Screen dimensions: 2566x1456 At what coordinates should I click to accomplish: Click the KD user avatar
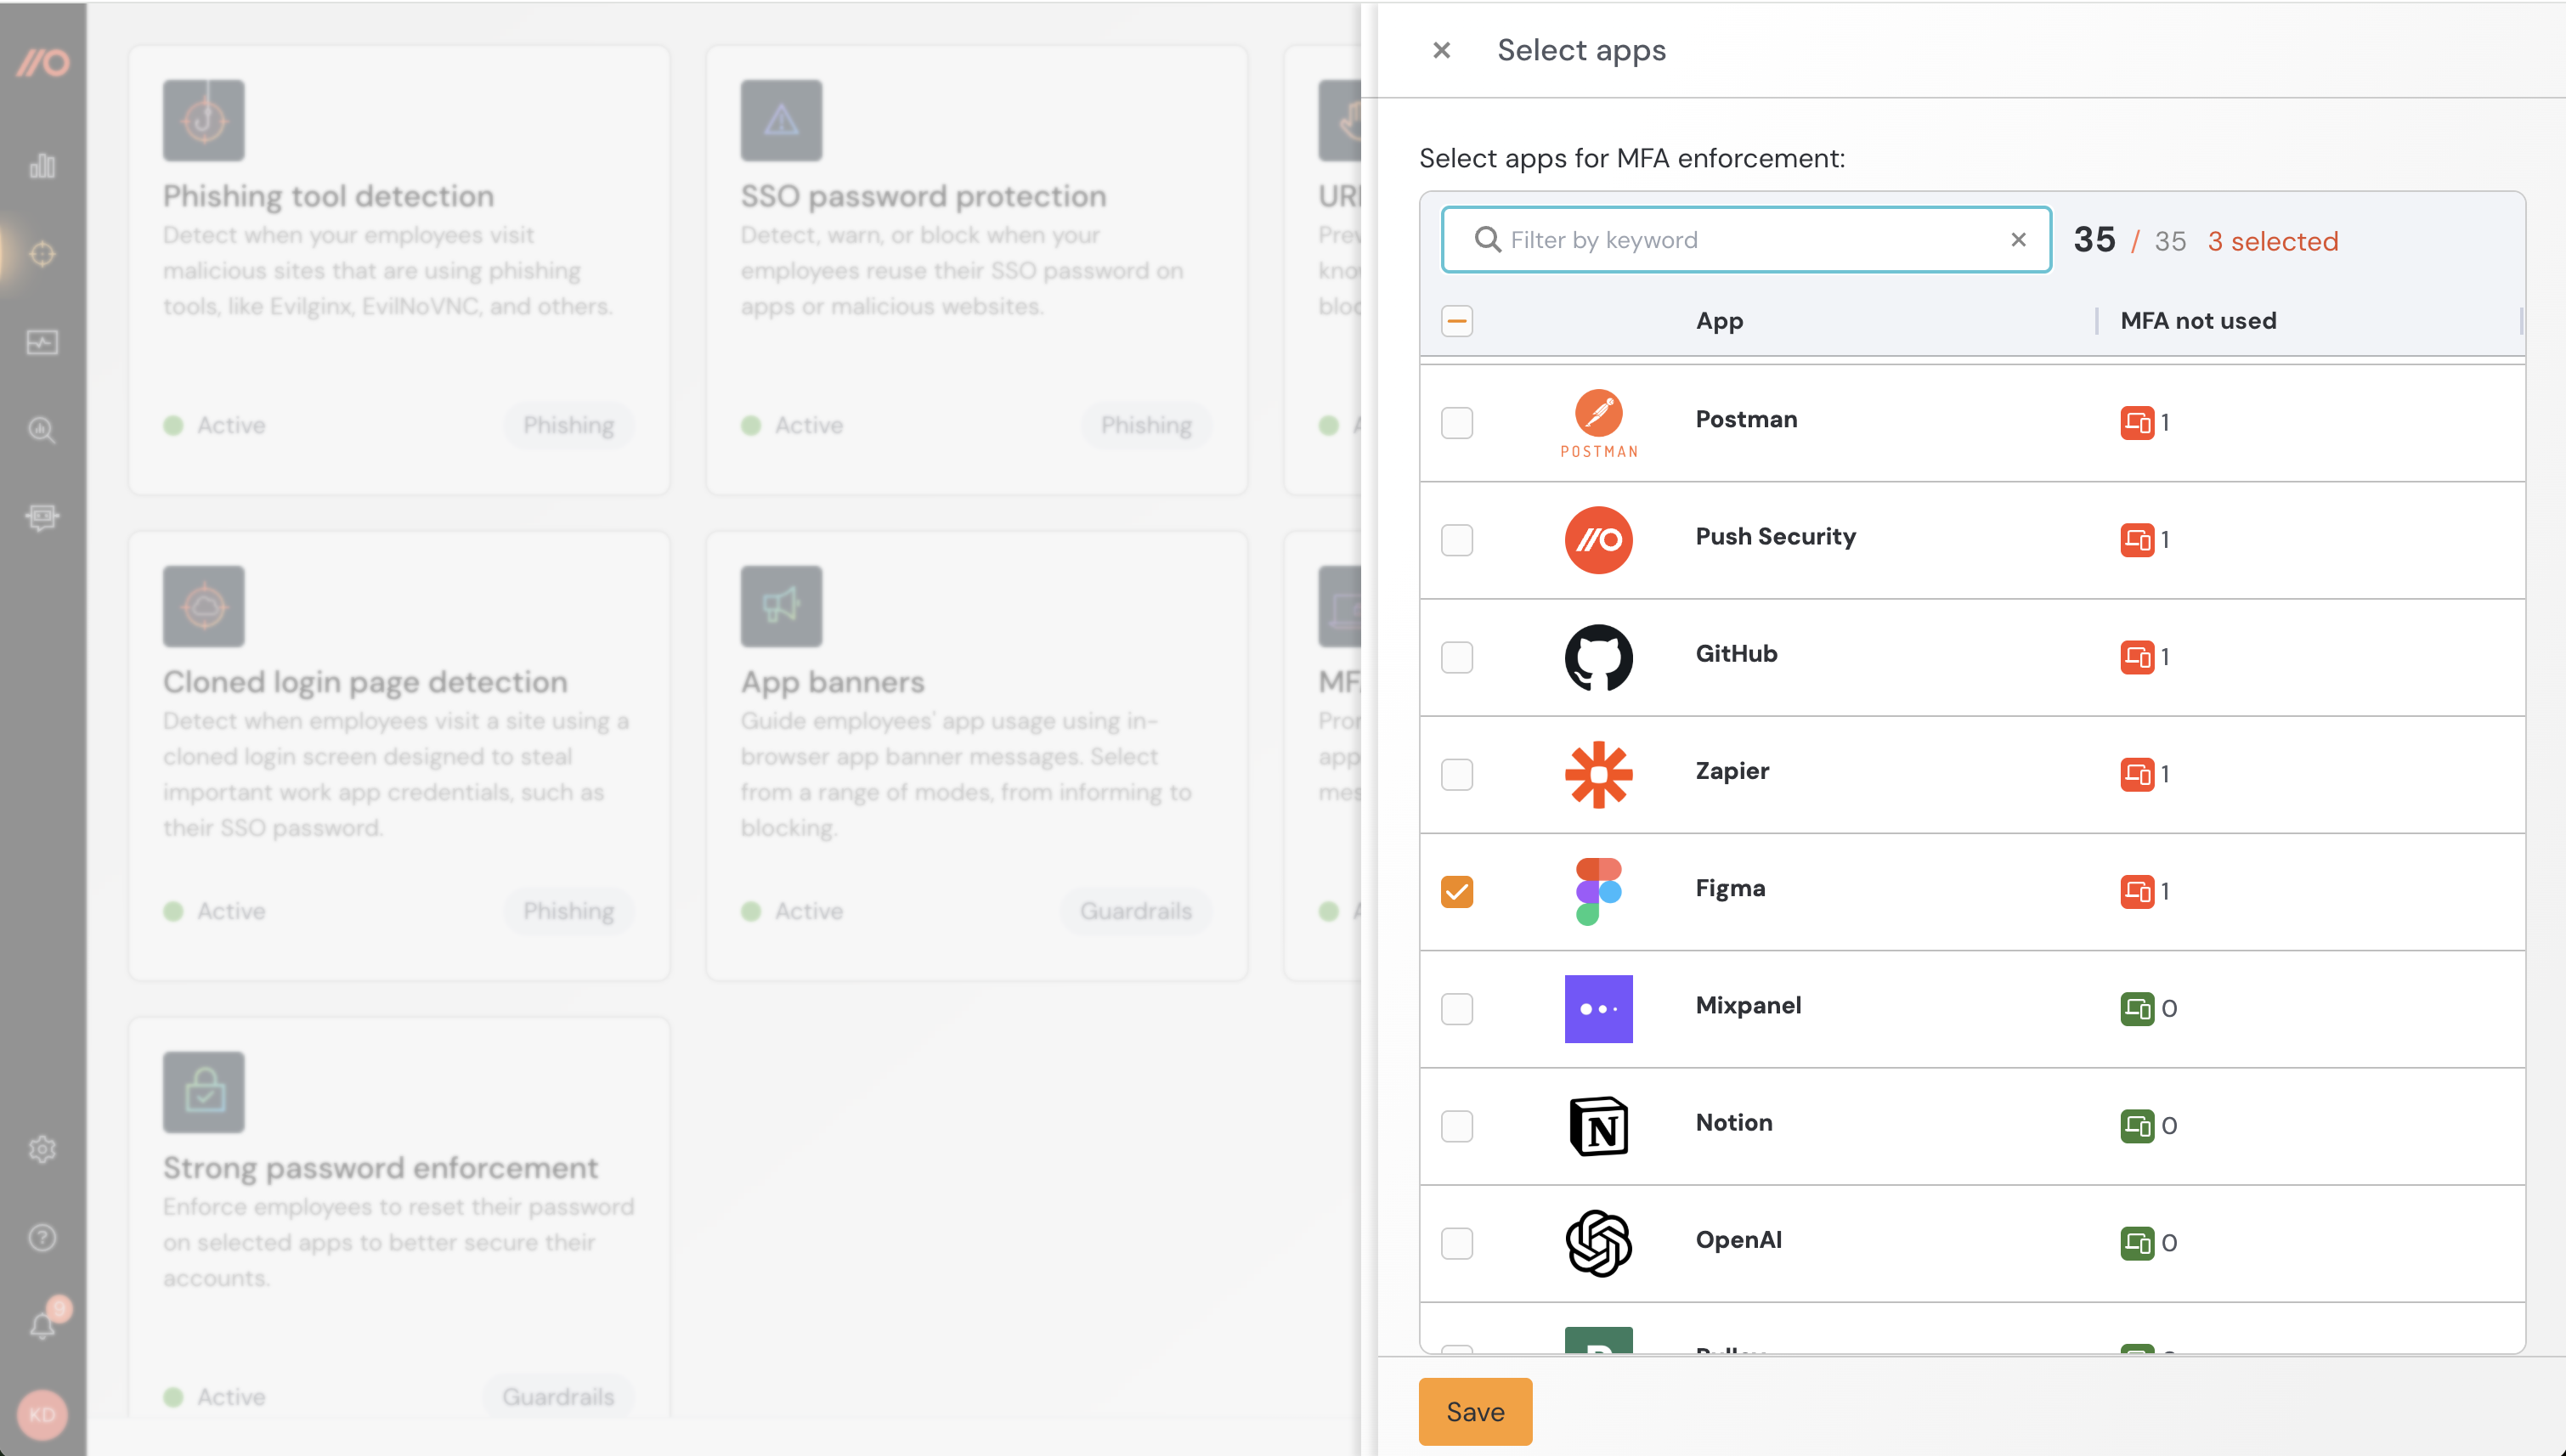point(42,1414)
